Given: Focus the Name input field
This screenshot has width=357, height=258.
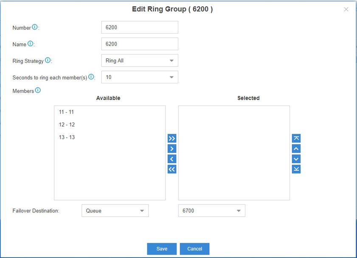Looking at the screenshot, I should coord(140,44).
